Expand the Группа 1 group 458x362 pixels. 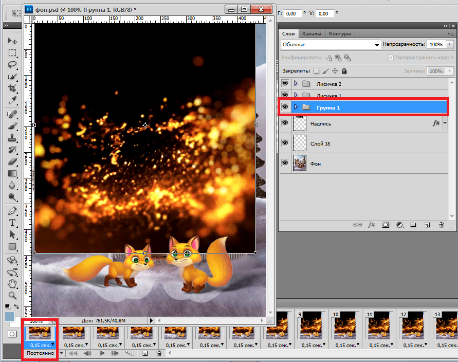[x=296, y=107]
